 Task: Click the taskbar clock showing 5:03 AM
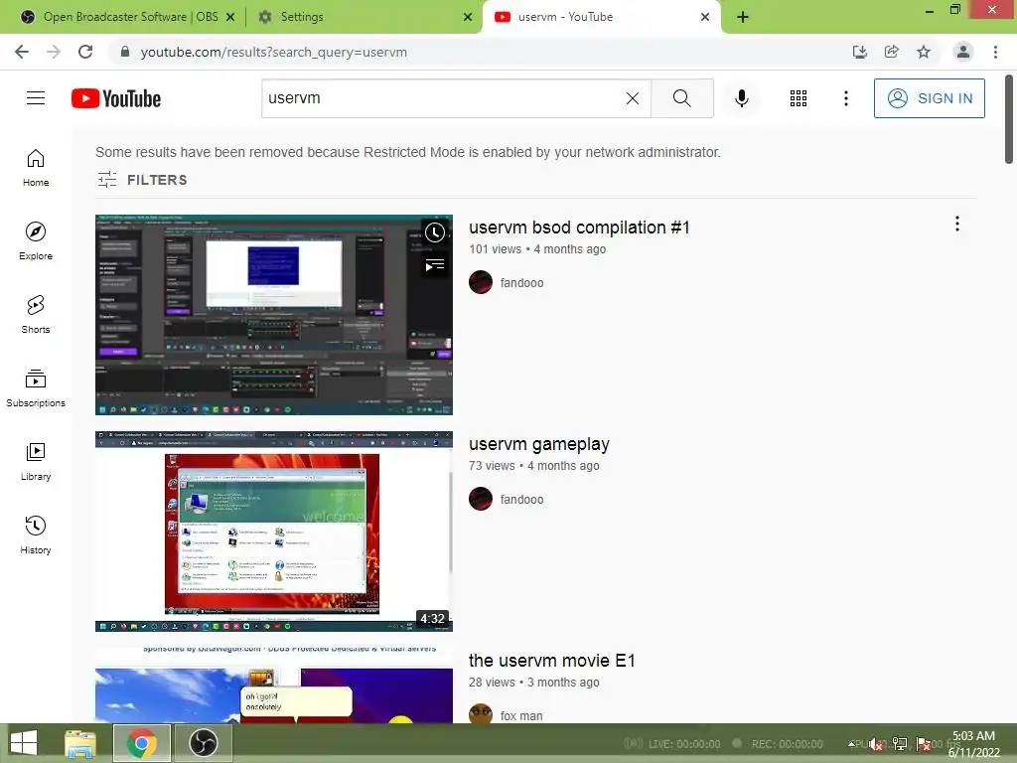click(x=973, y=743)
